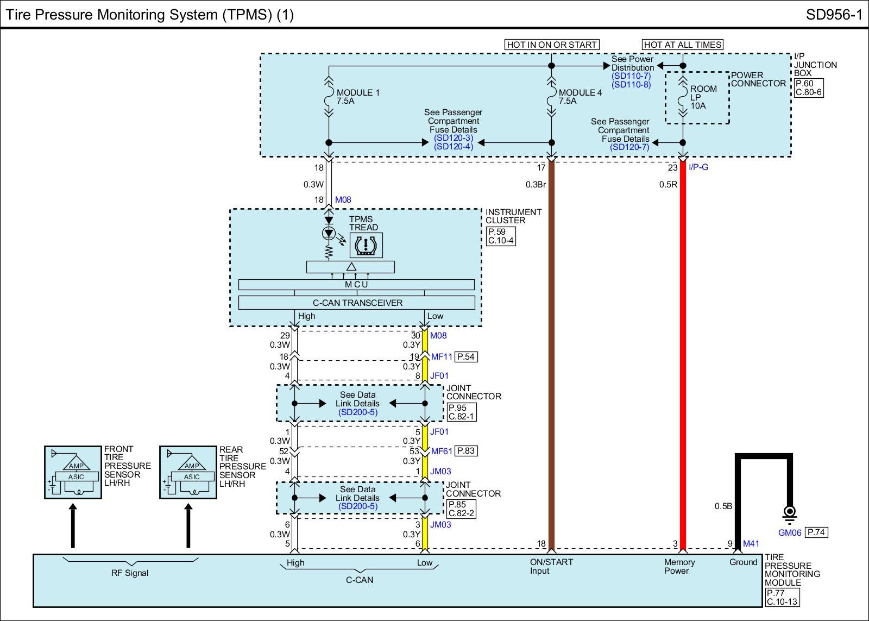Click the LED diode symbol in instrument cluster

(x=328, y=234)
